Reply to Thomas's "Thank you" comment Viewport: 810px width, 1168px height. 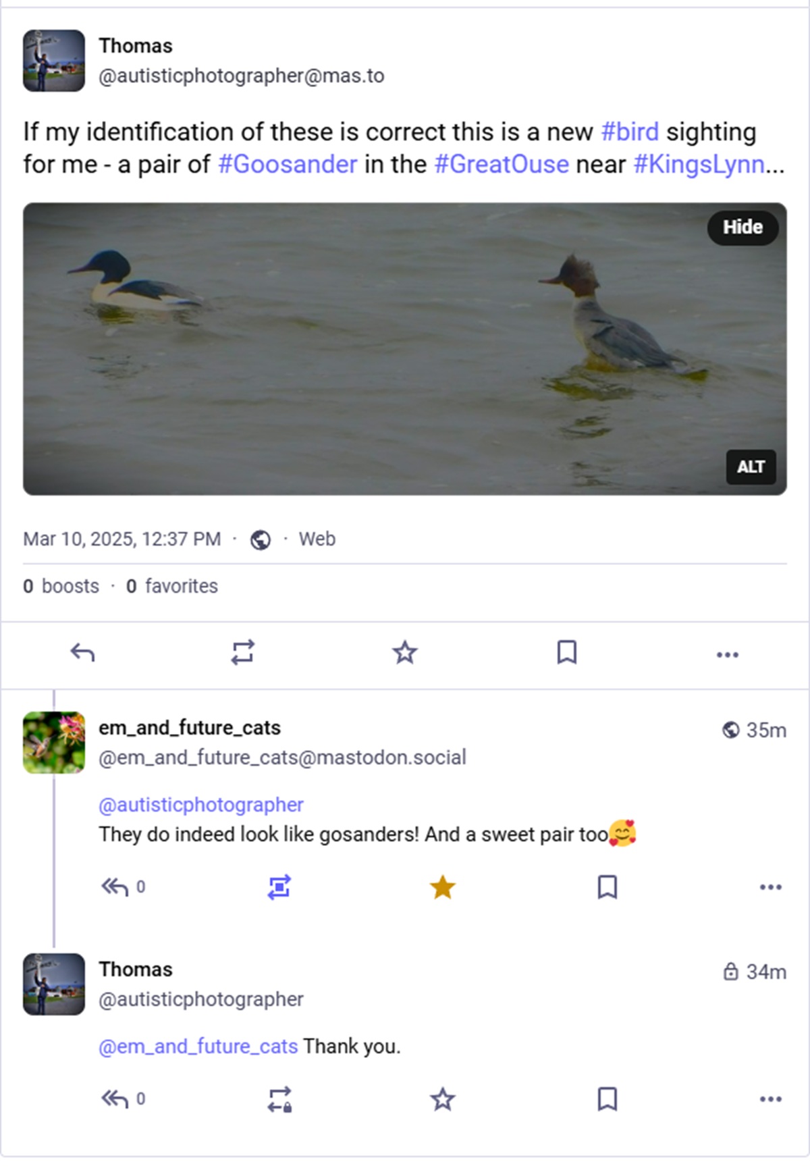tap(115, 1099)
